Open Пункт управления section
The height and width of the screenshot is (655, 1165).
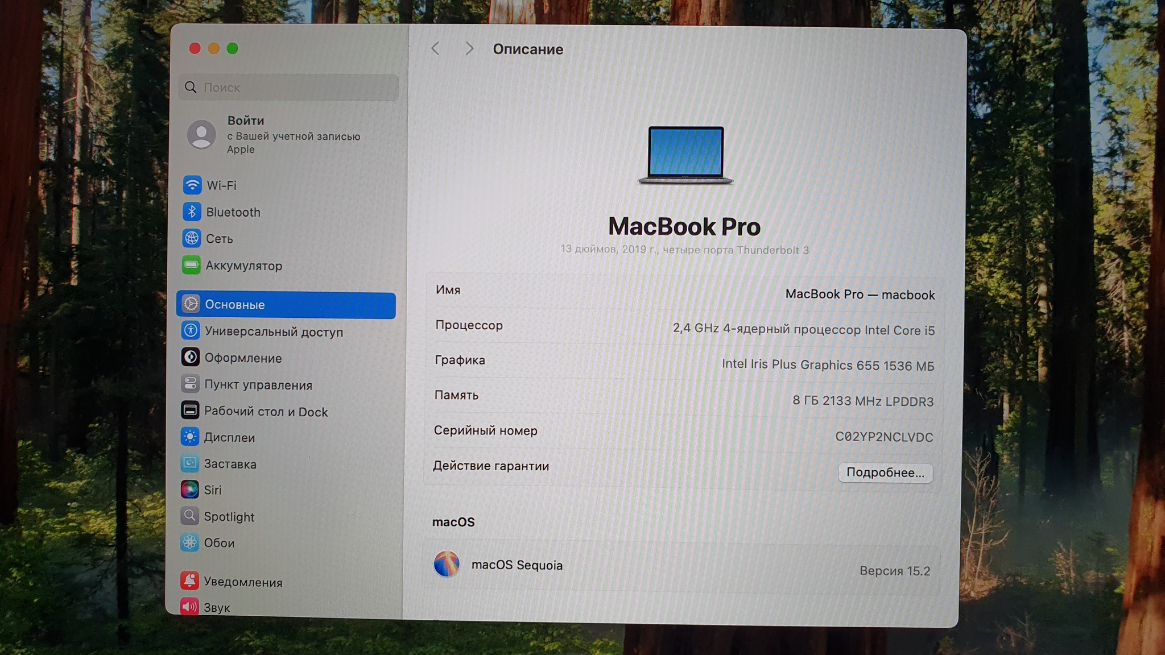258,385
